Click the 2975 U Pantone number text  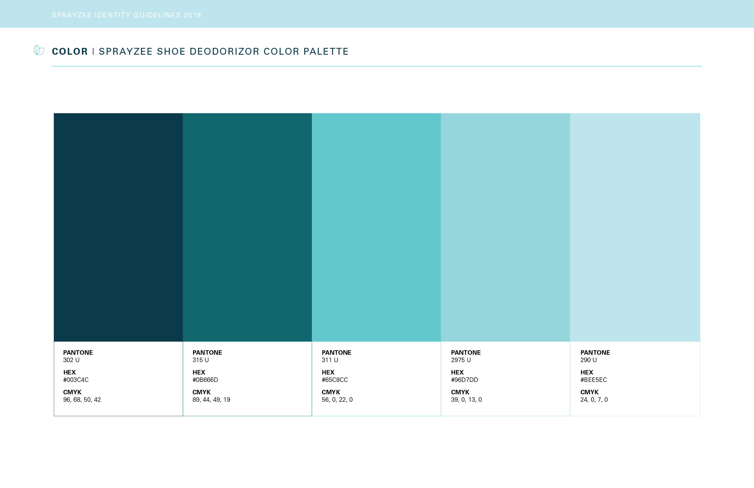pyautogui.click(x=461, y=360)
